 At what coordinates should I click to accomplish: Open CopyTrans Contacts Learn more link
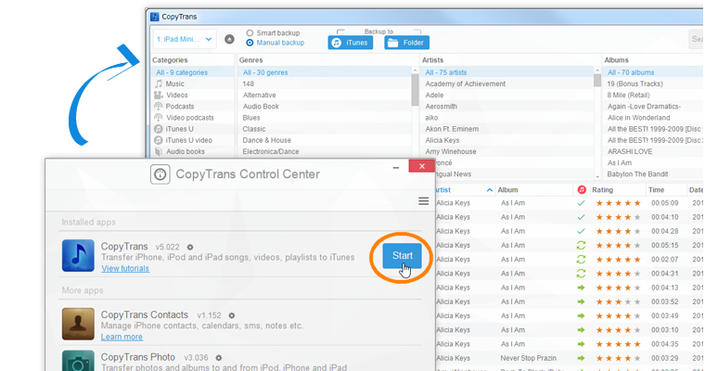pos(122,337)
